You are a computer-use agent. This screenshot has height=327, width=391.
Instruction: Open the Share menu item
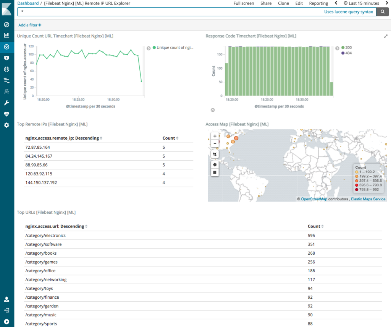point(266,3)
